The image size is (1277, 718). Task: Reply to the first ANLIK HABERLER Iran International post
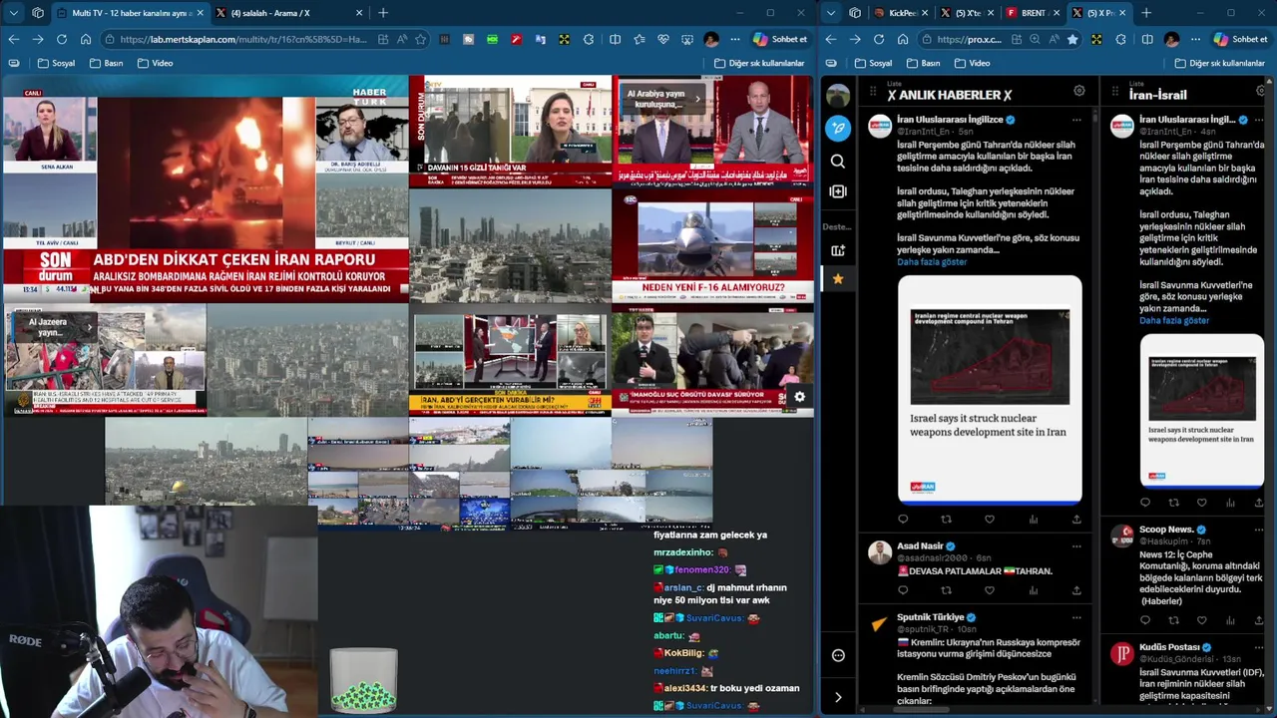point(903,519)
